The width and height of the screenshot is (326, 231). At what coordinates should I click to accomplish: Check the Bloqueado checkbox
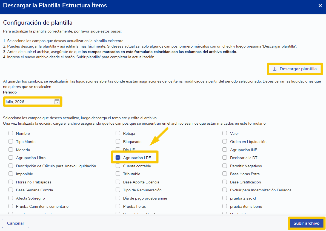118,141
